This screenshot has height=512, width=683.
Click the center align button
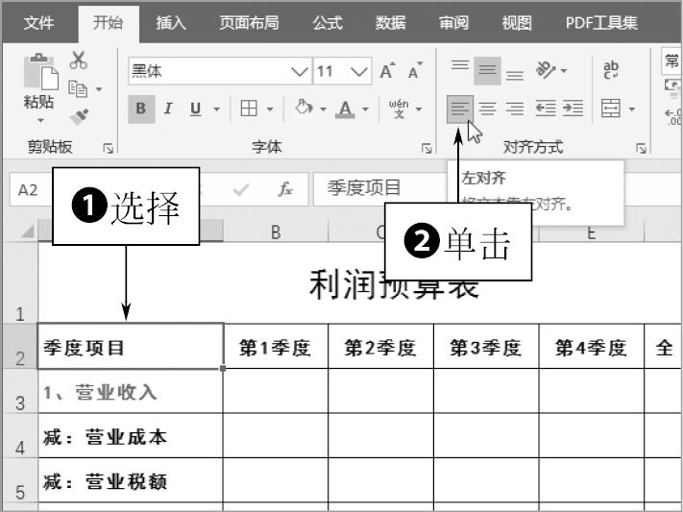pos(487,109)
